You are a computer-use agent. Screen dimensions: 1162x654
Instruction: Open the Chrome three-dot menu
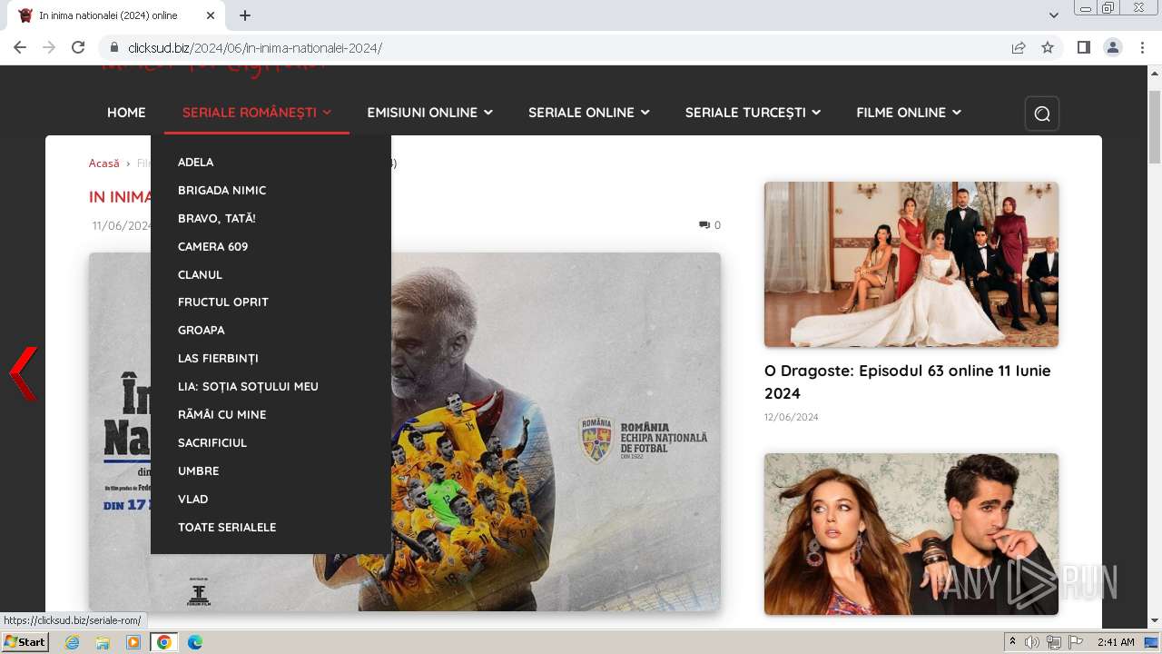[x=1142, y=48]
